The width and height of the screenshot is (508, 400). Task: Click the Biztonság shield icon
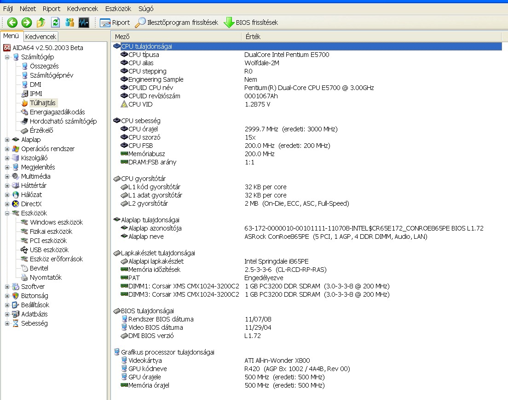[x=16, y=296]
